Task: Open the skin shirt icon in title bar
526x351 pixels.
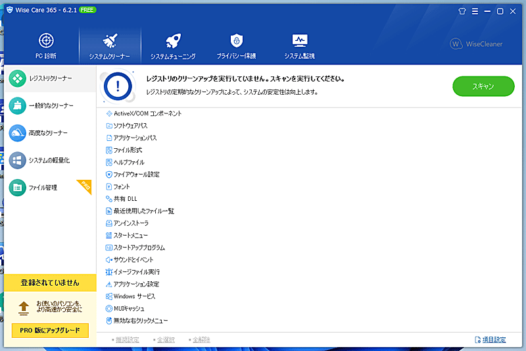Action: tap(462, 11)
